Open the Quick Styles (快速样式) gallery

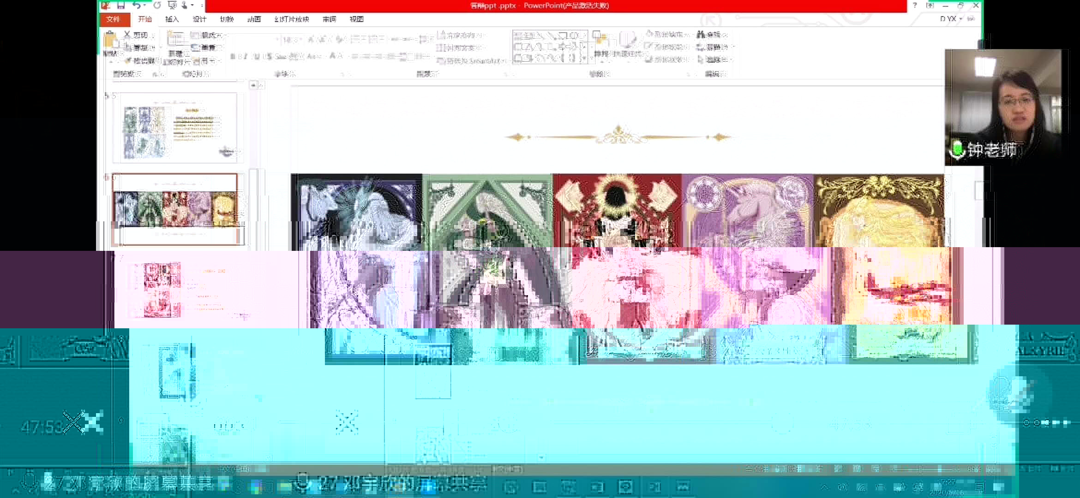click(x=629, y=44)
